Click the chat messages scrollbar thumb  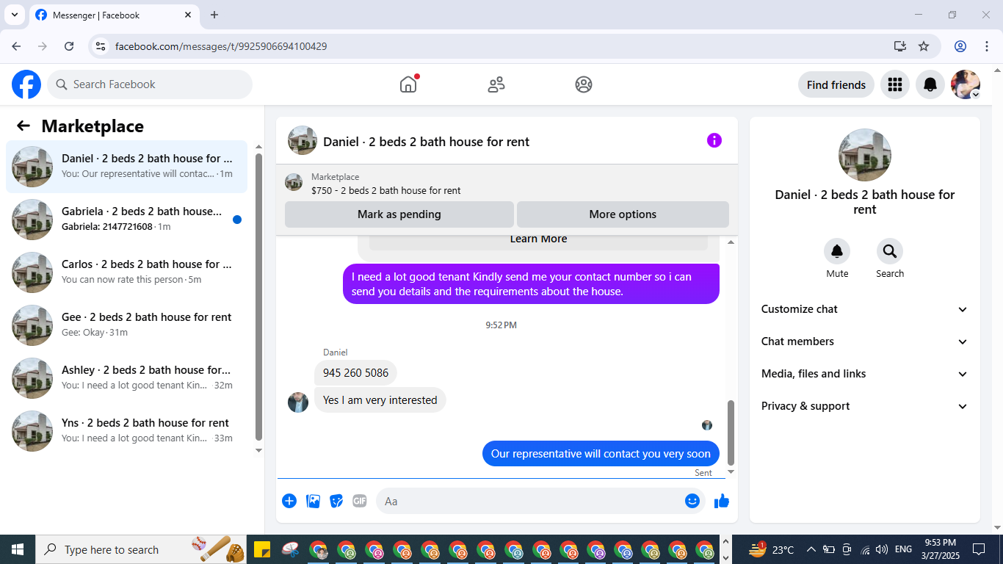pos(731,432)
